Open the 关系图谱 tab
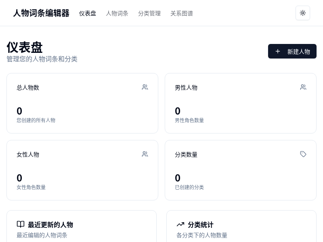Screen dimensions: 323x242 (x=182, y=13)
